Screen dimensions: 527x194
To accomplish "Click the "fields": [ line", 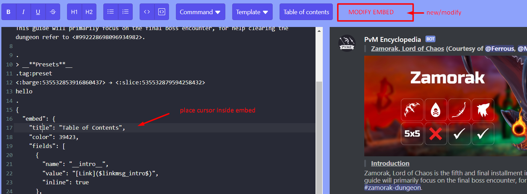I will [47, 146].
